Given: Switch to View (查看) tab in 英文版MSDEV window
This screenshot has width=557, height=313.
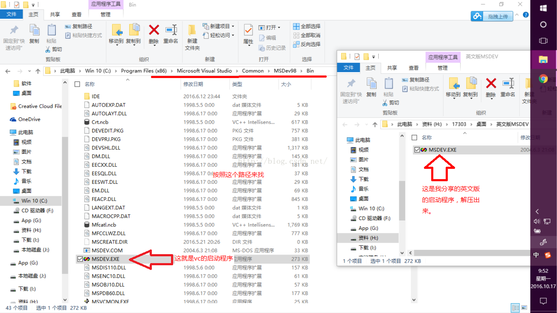Looking at the screenshot, I should pos(414,68).
